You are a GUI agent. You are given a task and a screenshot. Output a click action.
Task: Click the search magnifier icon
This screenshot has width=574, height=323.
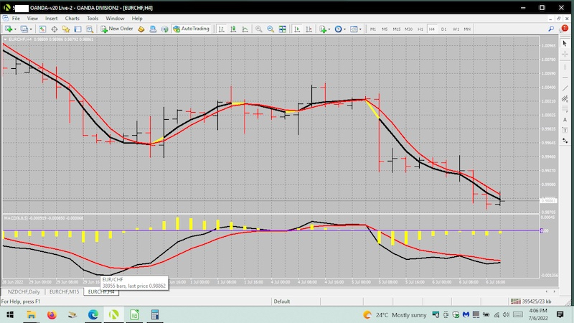coord(551,29)
